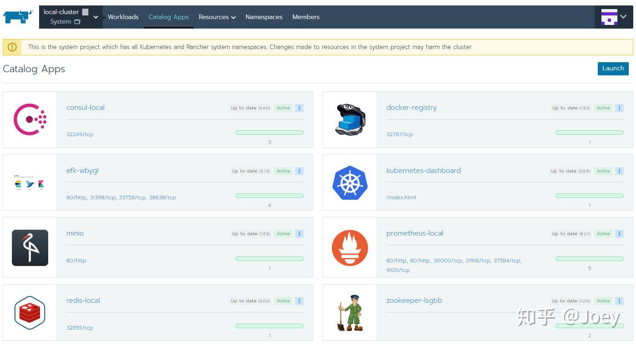This screenshot has width=636, height=345.
Task: Open the /index.html link on kubernetes-dashboard
Action: coord(401,197)
